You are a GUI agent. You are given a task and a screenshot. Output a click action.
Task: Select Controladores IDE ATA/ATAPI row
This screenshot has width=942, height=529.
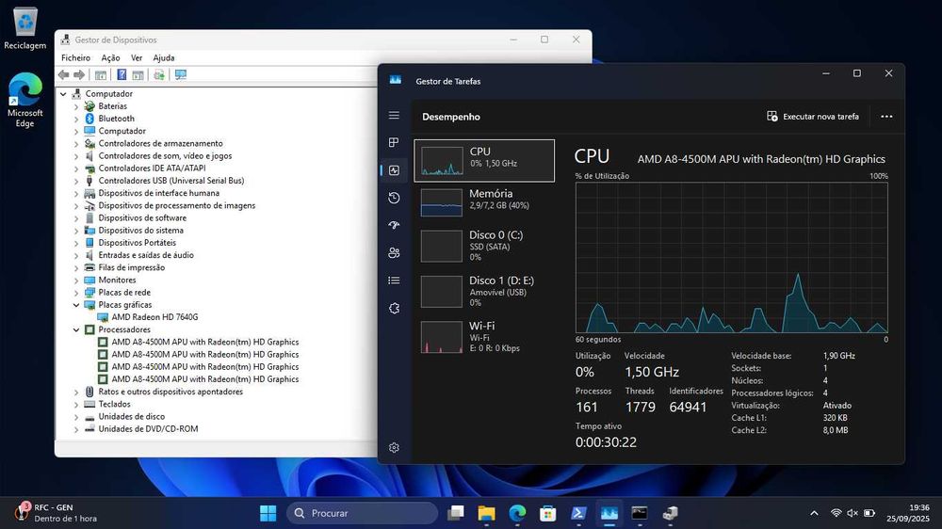pos(145,168)
